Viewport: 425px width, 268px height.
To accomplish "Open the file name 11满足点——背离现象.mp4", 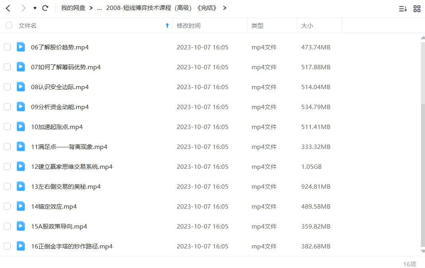I will [69, 147].
